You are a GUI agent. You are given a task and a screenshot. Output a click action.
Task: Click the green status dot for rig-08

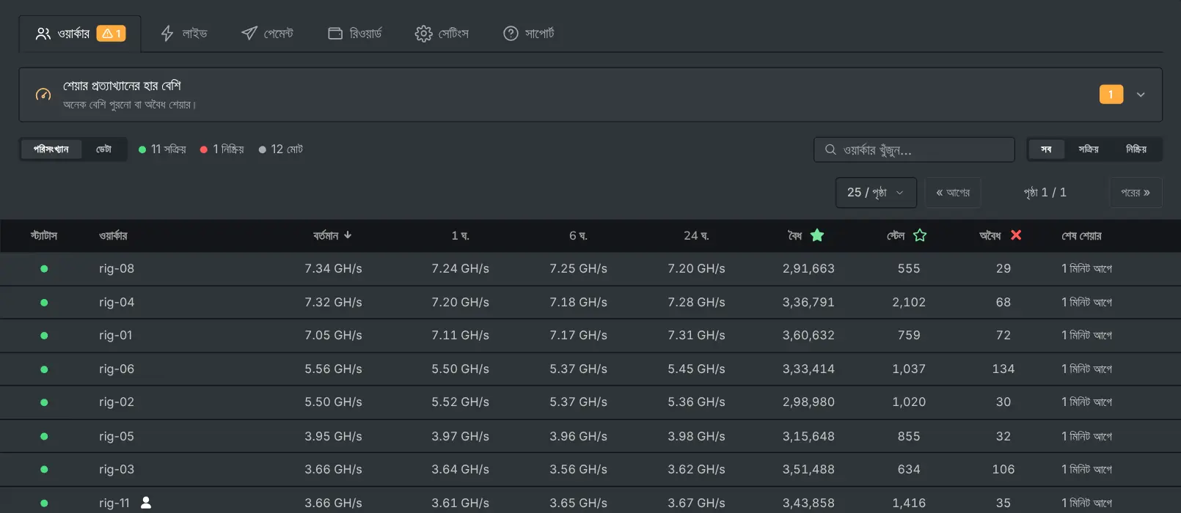(44, 269)
